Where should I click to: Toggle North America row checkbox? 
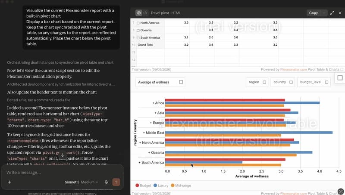[138, 23]
